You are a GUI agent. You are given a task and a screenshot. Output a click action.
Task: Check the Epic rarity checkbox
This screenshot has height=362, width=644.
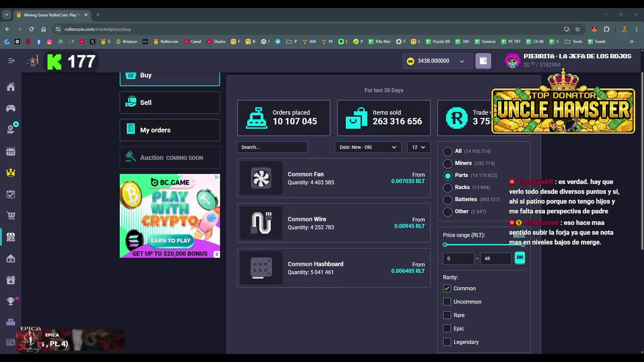[447, 329]
